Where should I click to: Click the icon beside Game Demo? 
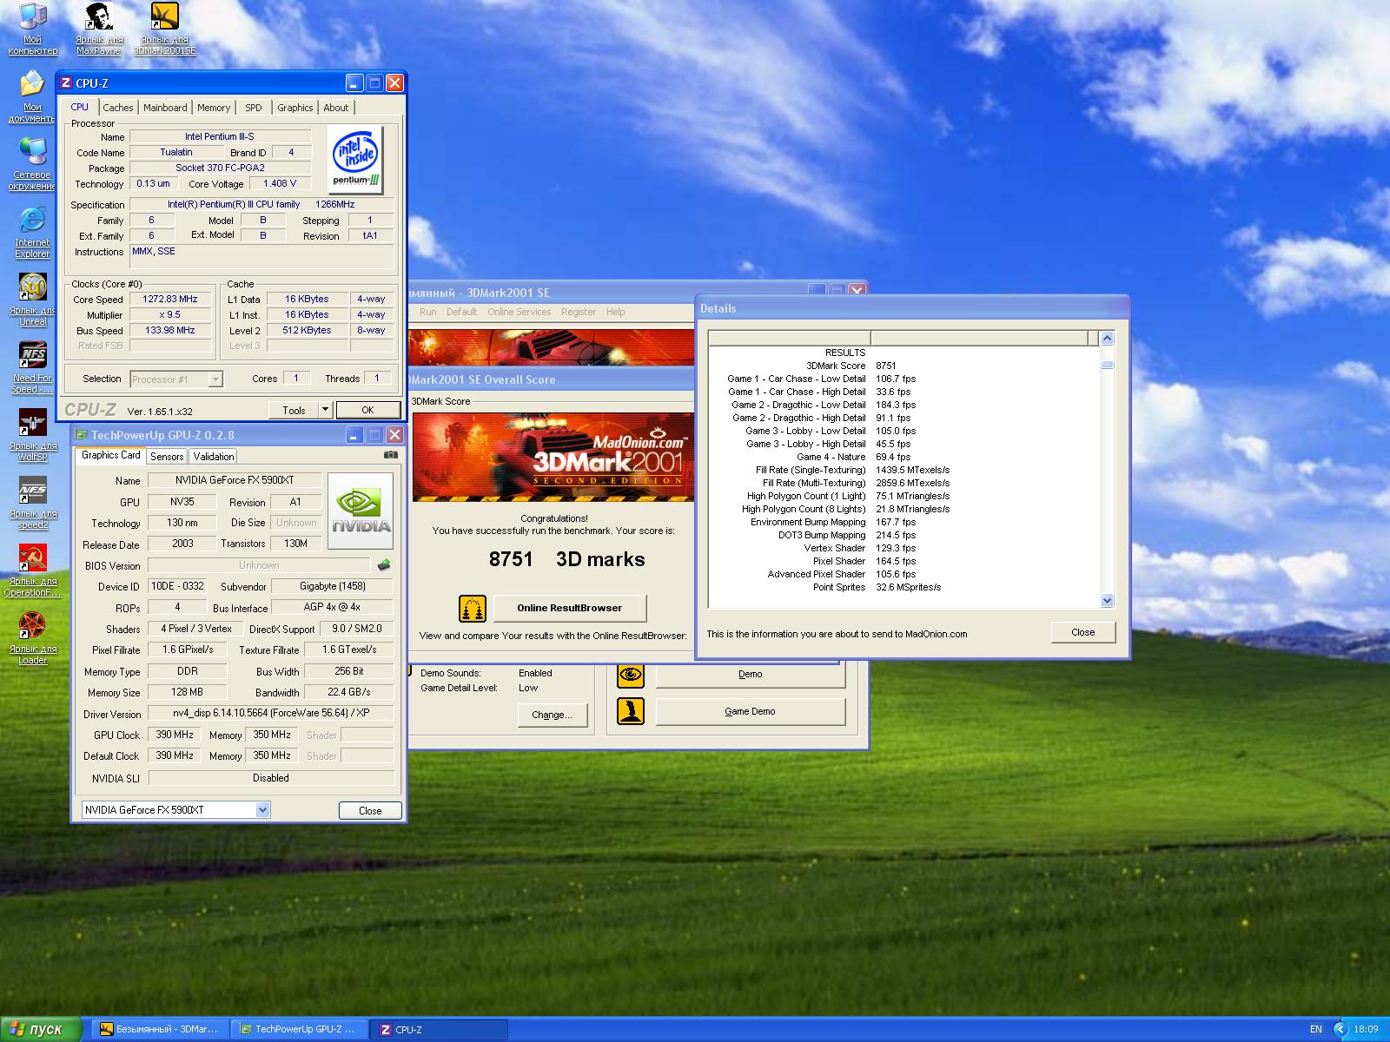tap(631, 711)
